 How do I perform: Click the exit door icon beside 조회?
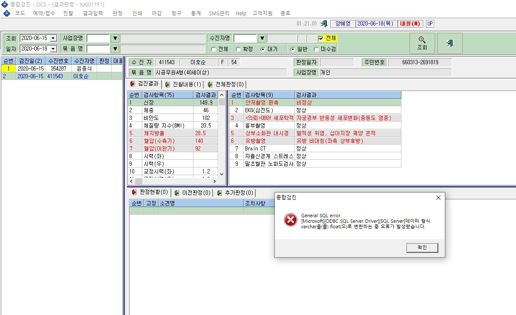click(450, 43)
